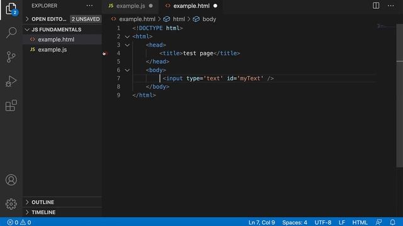Click example.html breadcrumb
The image size is (403, 226).
[137, 19]
